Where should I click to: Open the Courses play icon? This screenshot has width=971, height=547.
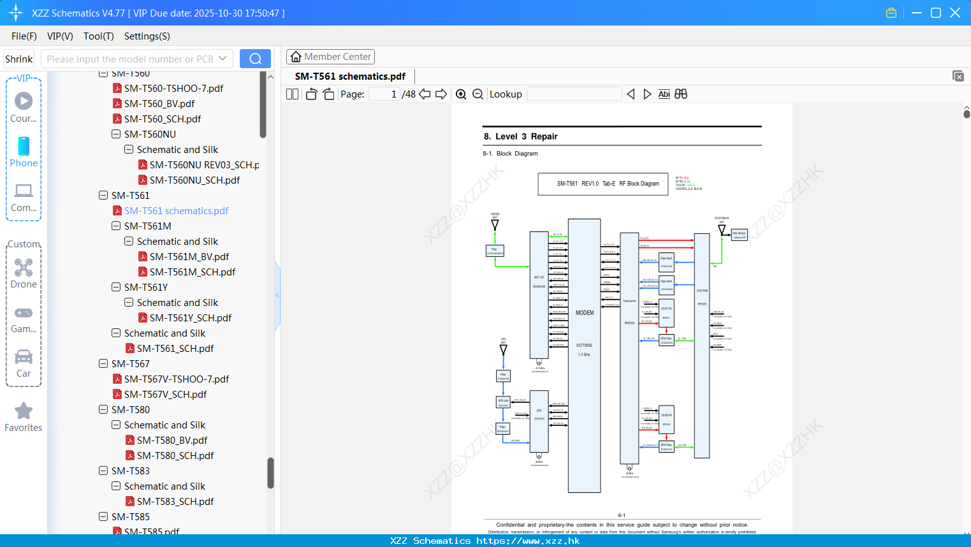click(24, 101)
